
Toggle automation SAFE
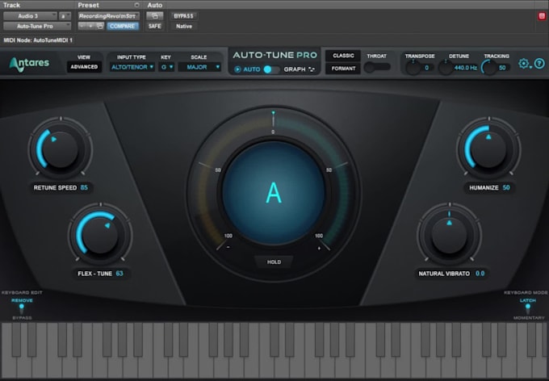[x=154, y=27]
